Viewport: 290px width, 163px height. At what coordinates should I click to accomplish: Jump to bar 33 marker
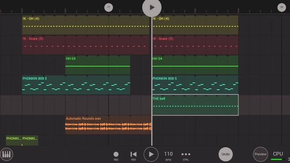pyautogui.click(x=281, y=7)
